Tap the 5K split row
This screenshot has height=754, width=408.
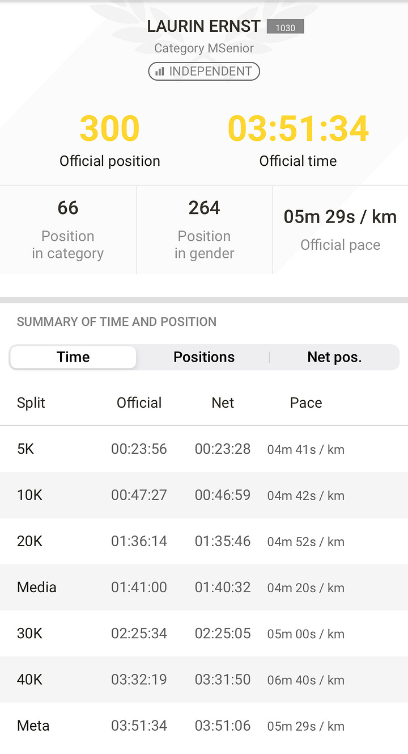(x=204, y=449)
